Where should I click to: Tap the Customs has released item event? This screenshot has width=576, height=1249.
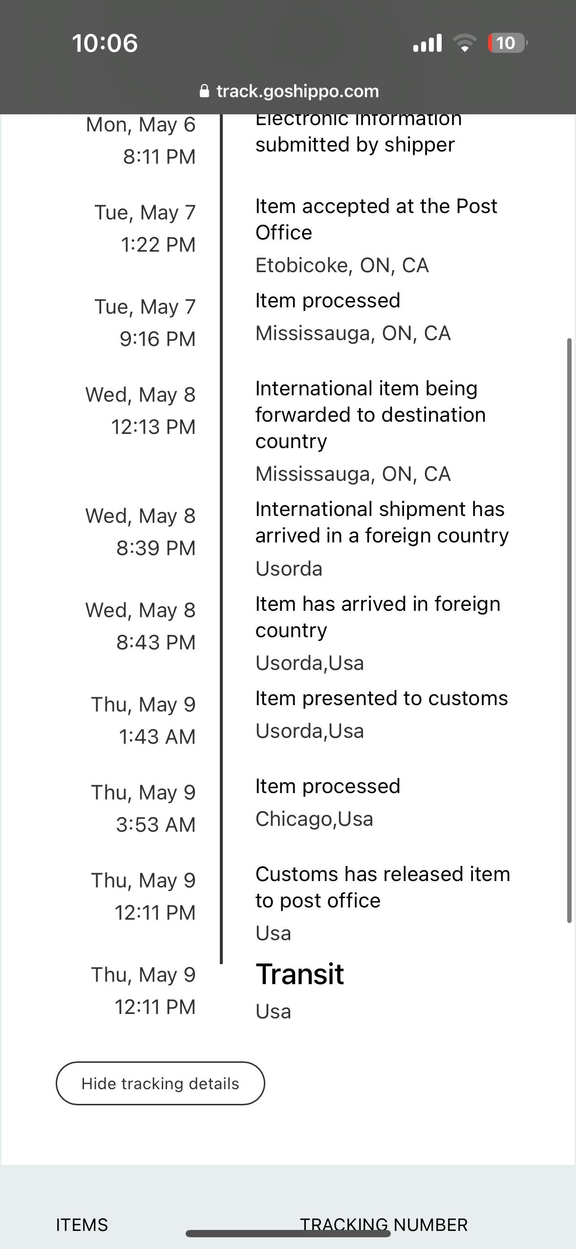[x=382, y=887]
